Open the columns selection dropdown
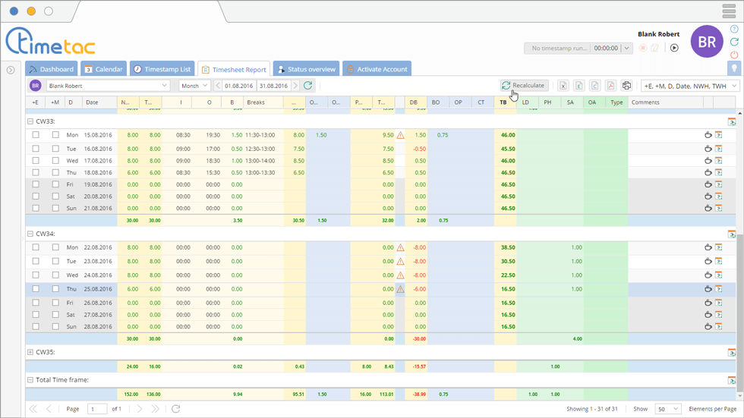Viewport: 744px width, 418px height. [690, 86]
